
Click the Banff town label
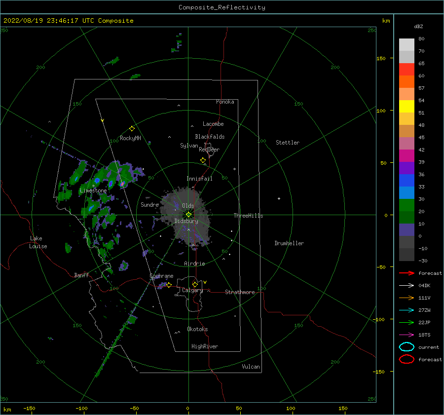tap(81, 275)
